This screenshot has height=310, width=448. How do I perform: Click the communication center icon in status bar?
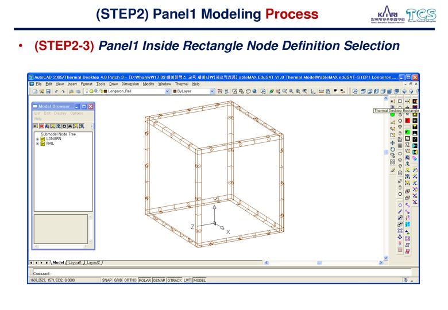tap(405, 280)
